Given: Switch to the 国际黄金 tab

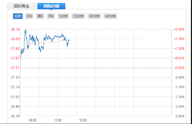Looking at the screenshot, I should tap(22, 6).
